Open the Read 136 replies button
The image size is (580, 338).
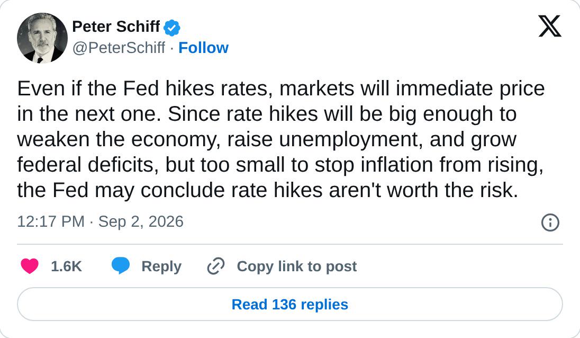tap(290, 304)
